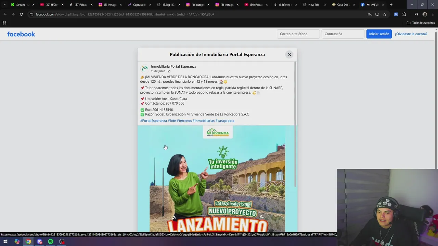Viewport: 438px width, 246px height.
Task: Bookmark this page with the star icon
Action: tap(385, 14)
